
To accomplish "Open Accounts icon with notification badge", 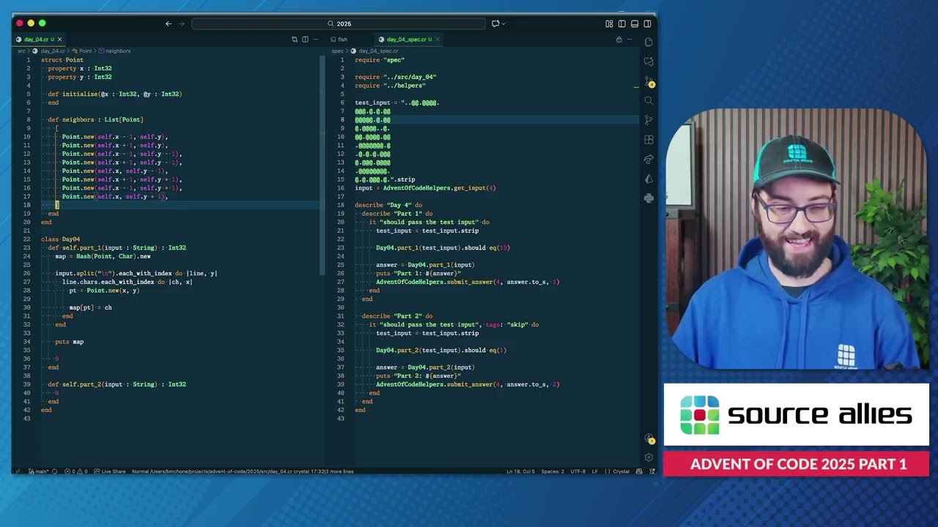I will [649, 438].
